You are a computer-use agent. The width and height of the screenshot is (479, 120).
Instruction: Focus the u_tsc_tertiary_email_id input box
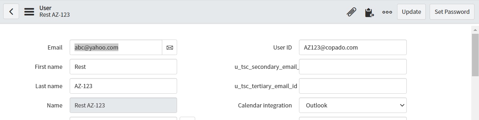click(x=353, y=86)
